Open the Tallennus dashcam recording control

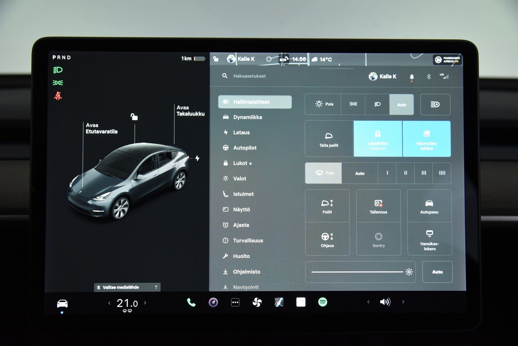pos(378,206)
